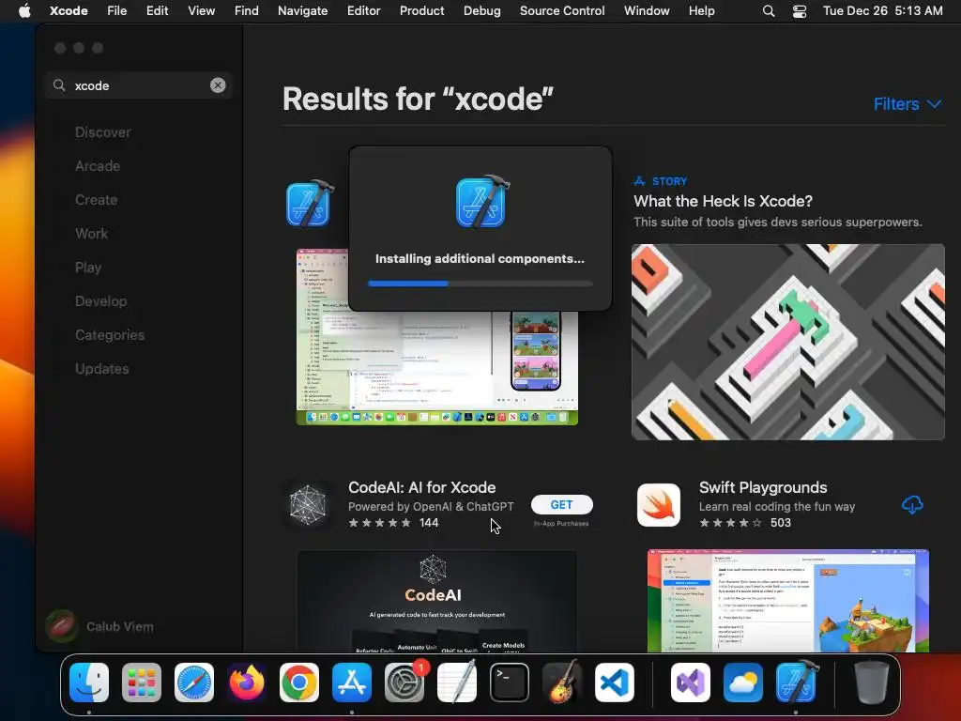
Task: Open the Product menu
Action: click(421, 11)
